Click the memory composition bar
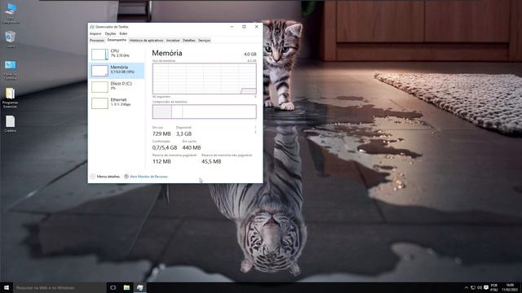This screenshot has height=293, width=522. 205,112
